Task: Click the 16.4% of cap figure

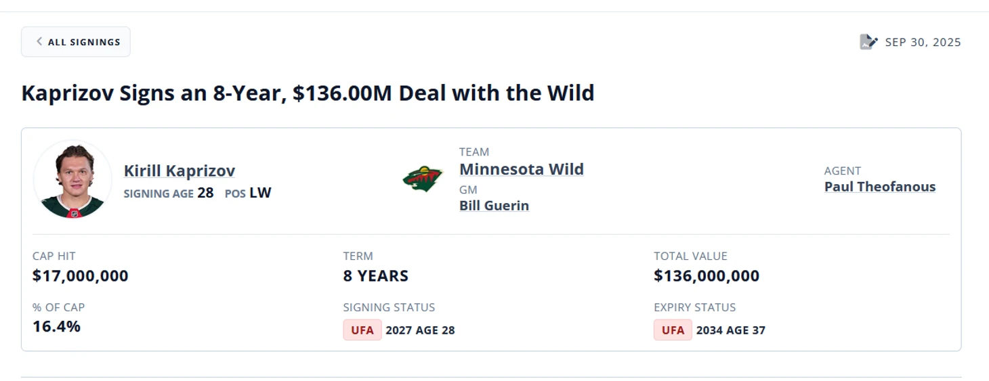Action: (57, 327)
